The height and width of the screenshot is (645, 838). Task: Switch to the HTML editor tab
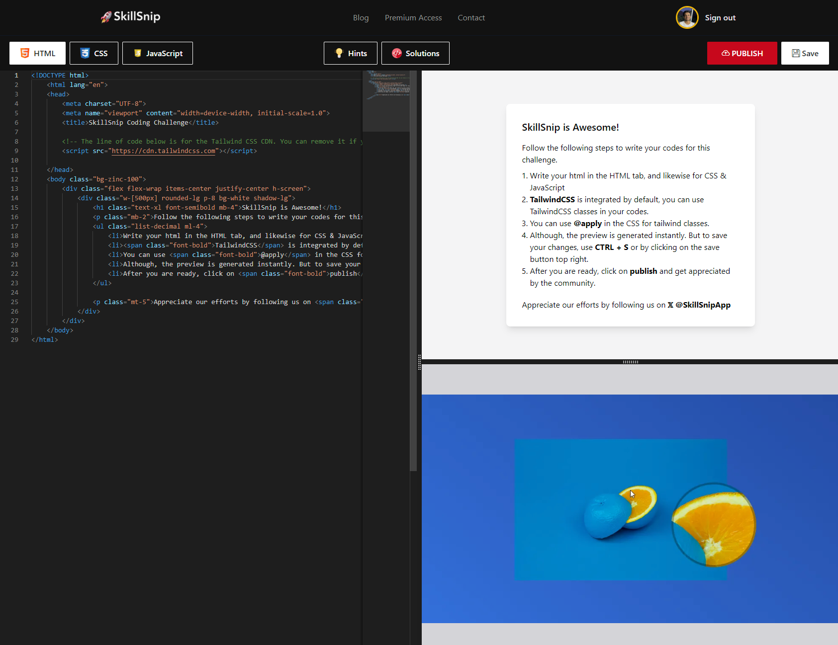click(37, 53)
